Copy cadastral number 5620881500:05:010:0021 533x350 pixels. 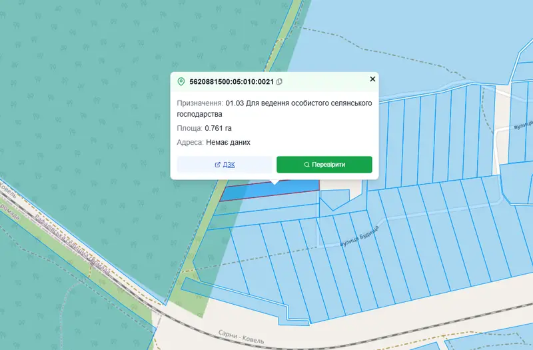coord(279,81)
